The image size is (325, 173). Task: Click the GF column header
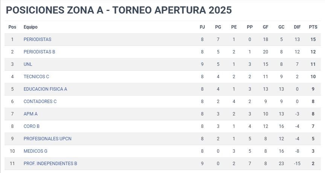pyautogui.click(x=265, y=27)
